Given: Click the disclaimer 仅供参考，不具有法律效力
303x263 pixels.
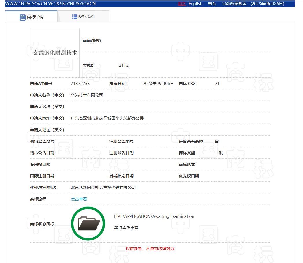Looking at the screenshot, I should tap(150, 249).
